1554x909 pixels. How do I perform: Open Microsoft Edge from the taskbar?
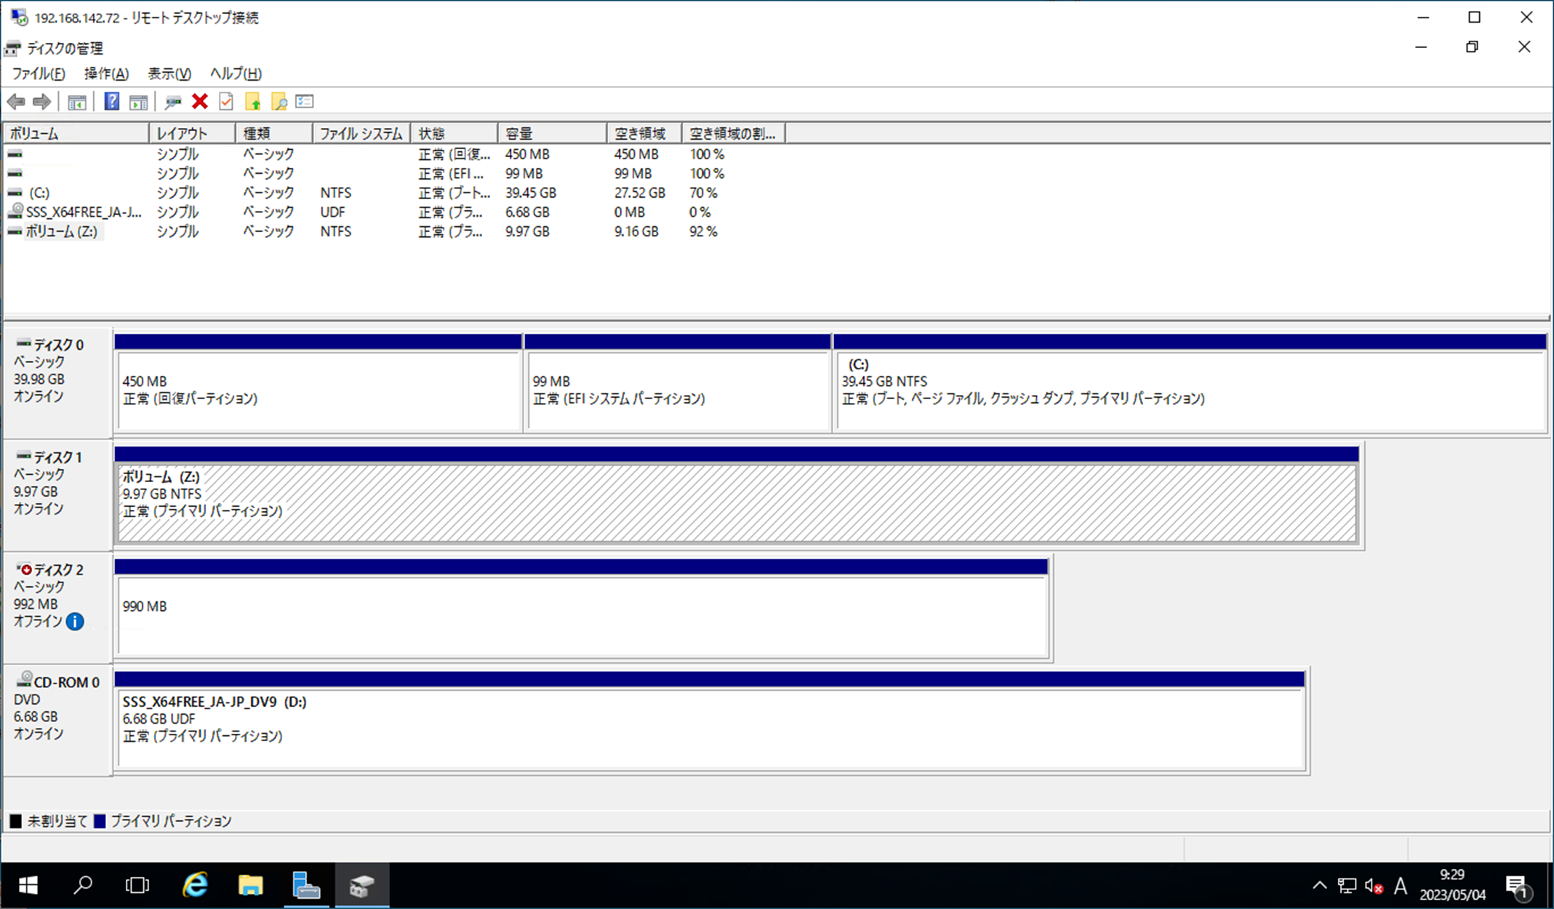click(193, 885)
